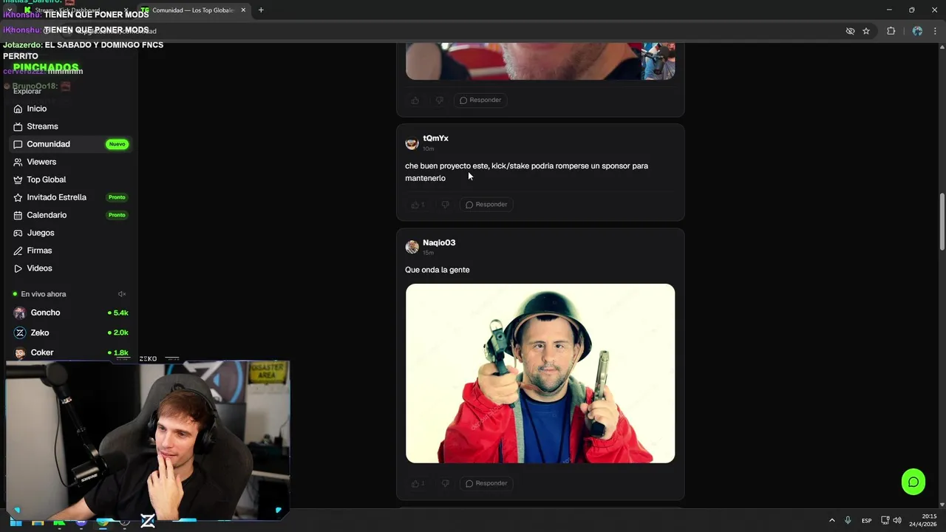The image size is (946, 532).
Task: Dislike Naqio03's post
Action: tap(445, 483)
